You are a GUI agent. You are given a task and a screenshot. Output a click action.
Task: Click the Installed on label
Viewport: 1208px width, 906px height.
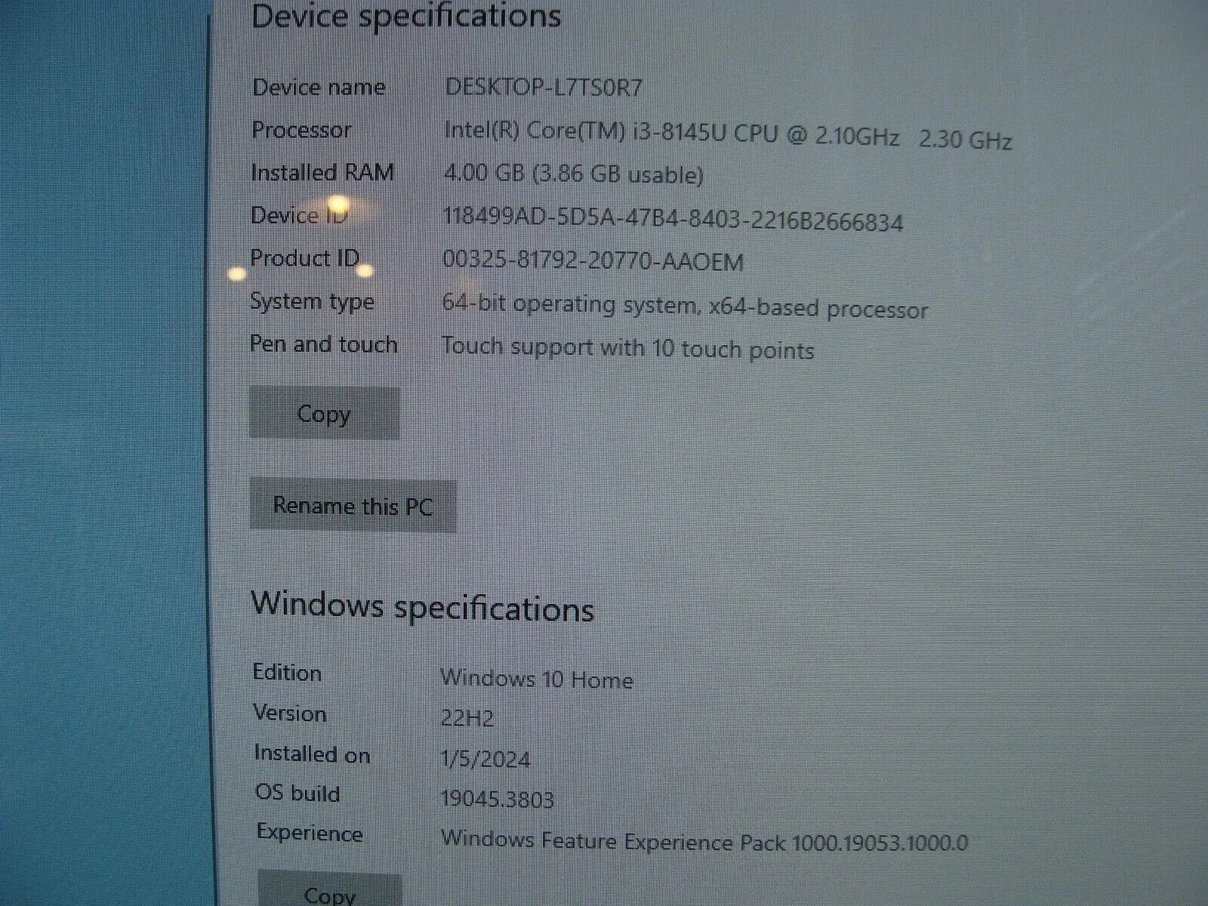point(312,754)
